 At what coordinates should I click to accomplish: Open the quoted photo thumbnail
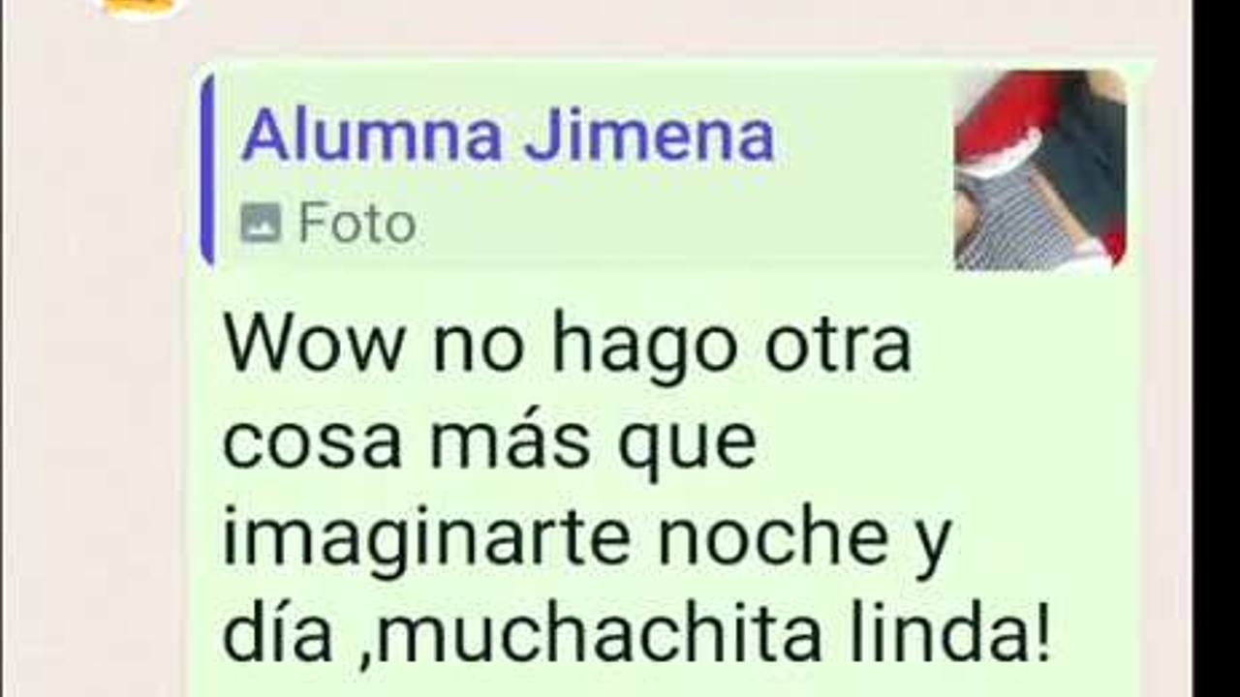point(1040,169)
